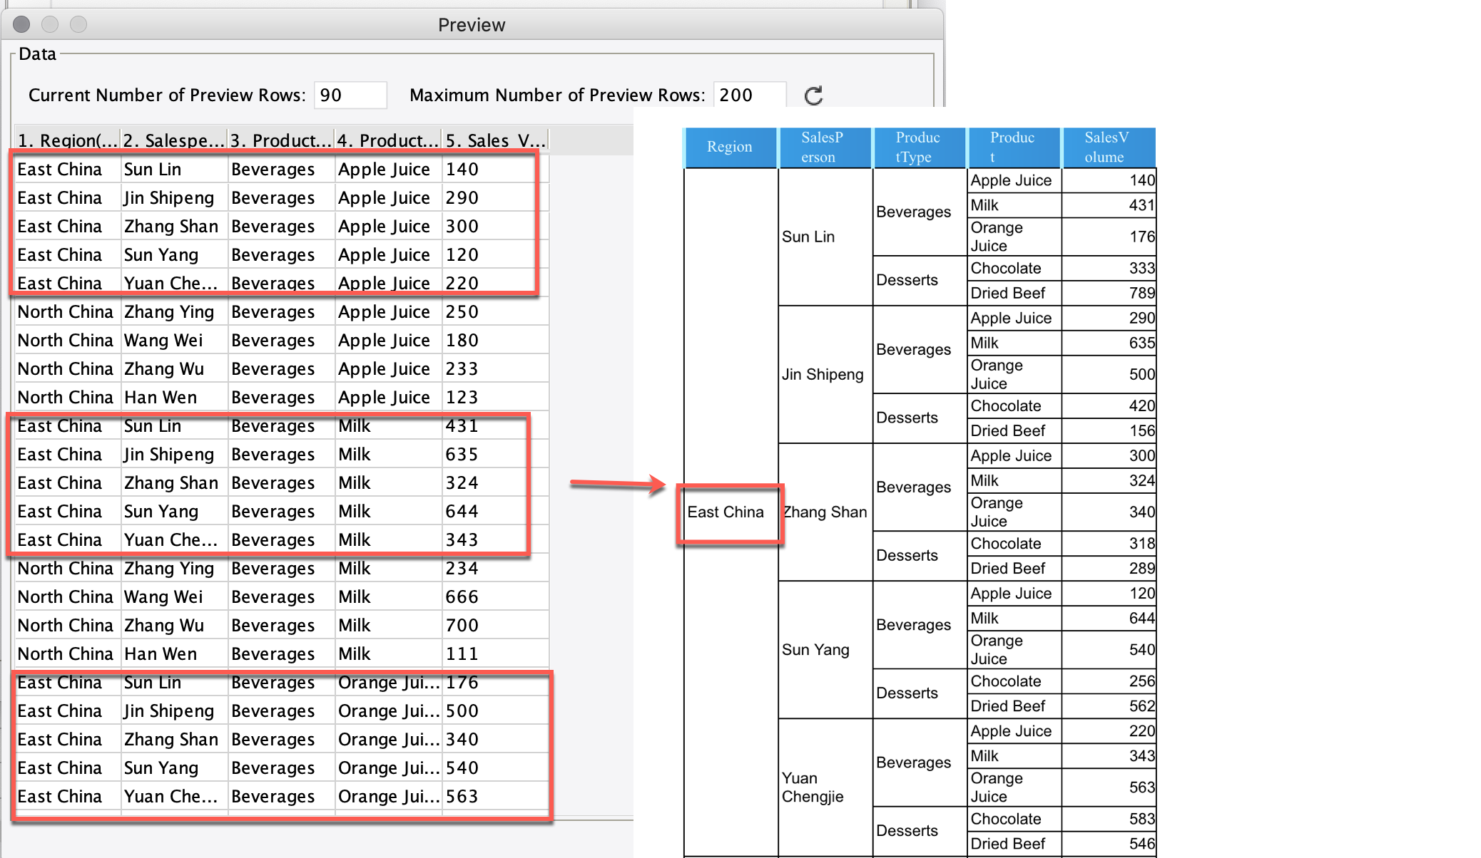The width and height of the screenshot is (1481, 858).
Task: Click the blue SalesPerson header cell in report
Action: pos(824,147)
